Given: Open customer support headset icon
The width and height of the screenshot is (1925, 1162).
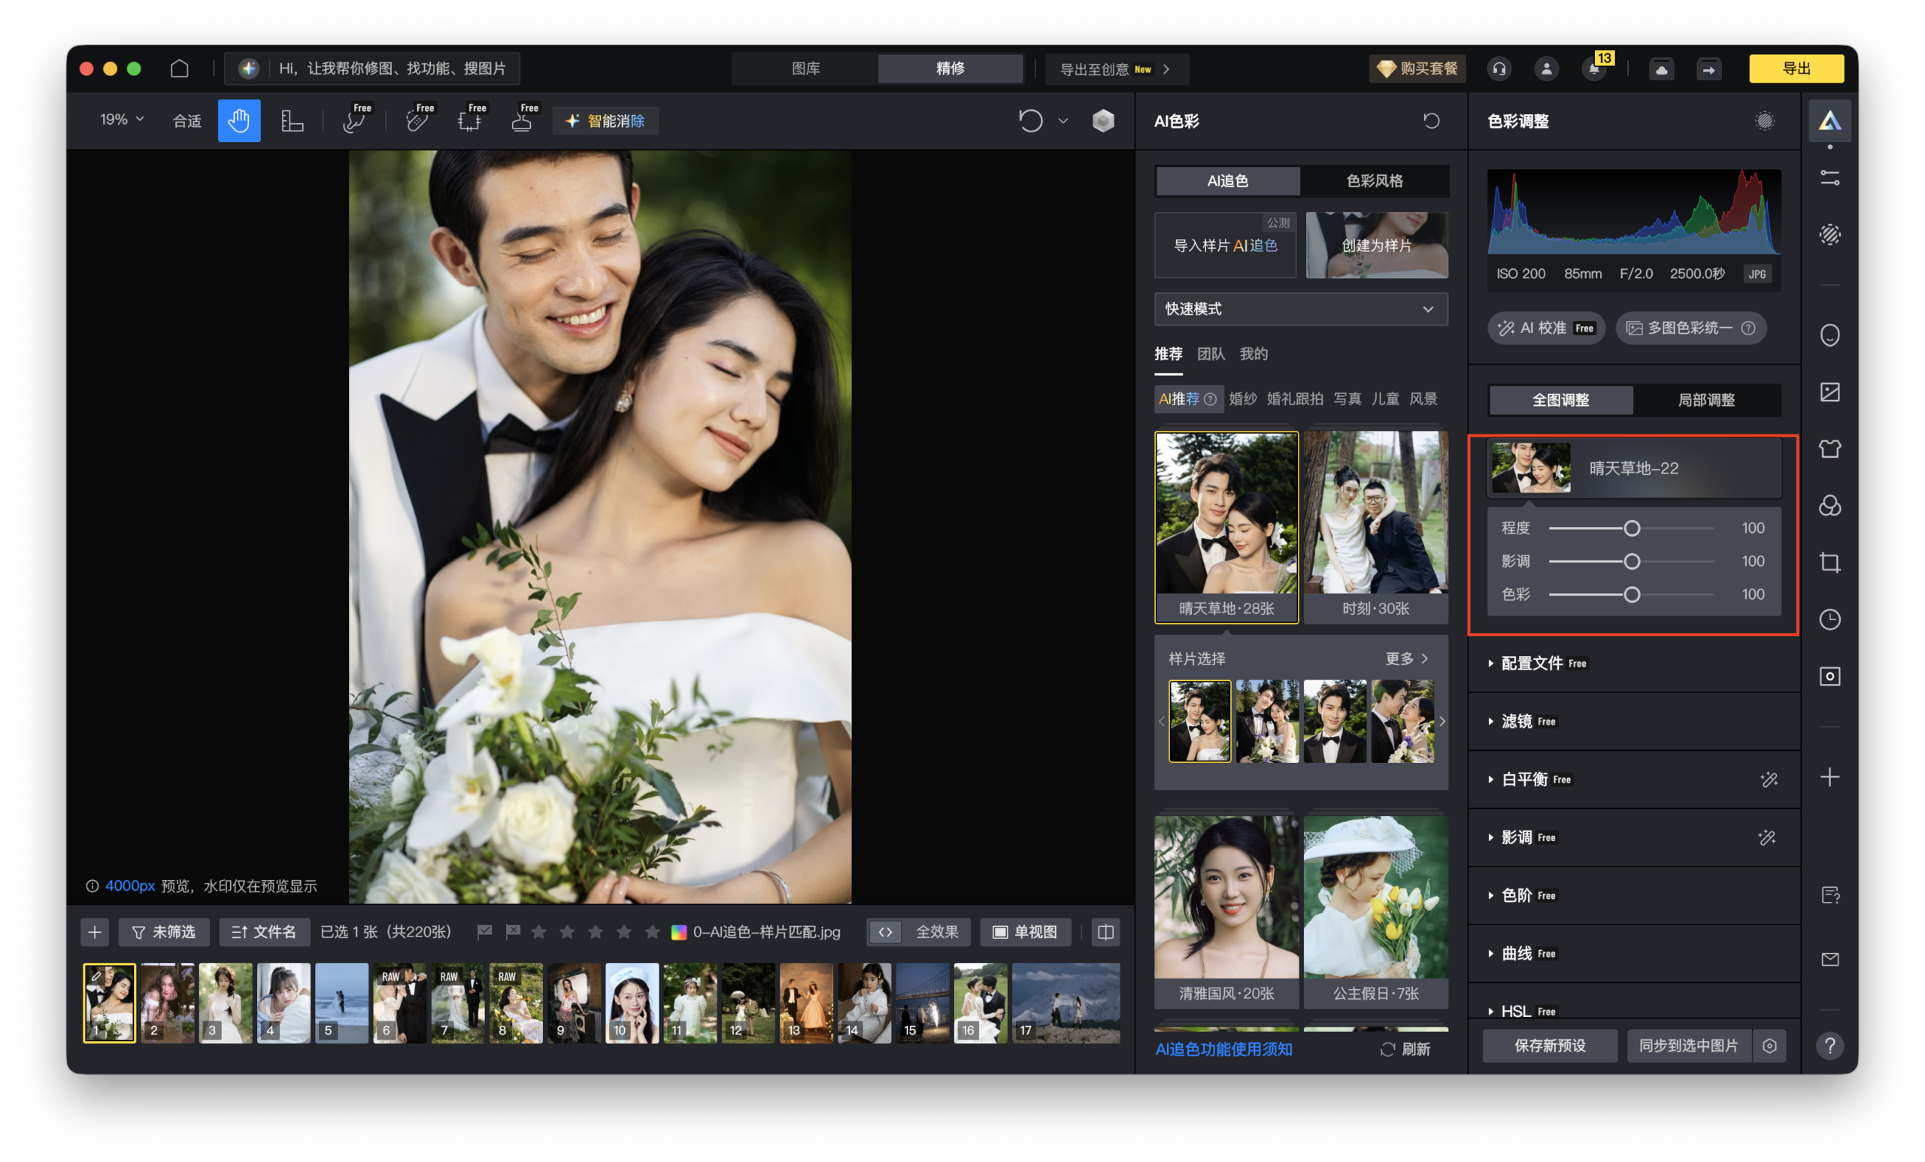Looking at the screenshot, I should (1499, 68).
